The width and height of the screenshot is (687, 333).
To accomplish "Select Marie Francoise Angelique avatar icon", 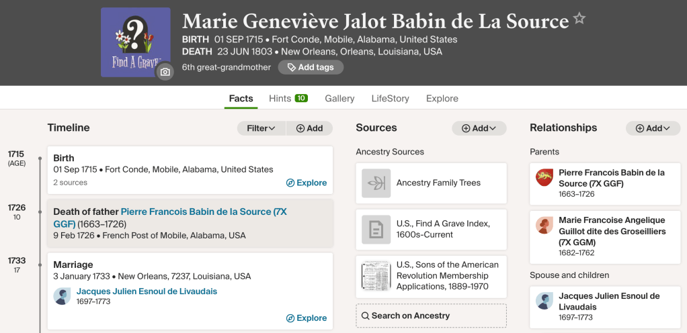I will coord(544,226).
